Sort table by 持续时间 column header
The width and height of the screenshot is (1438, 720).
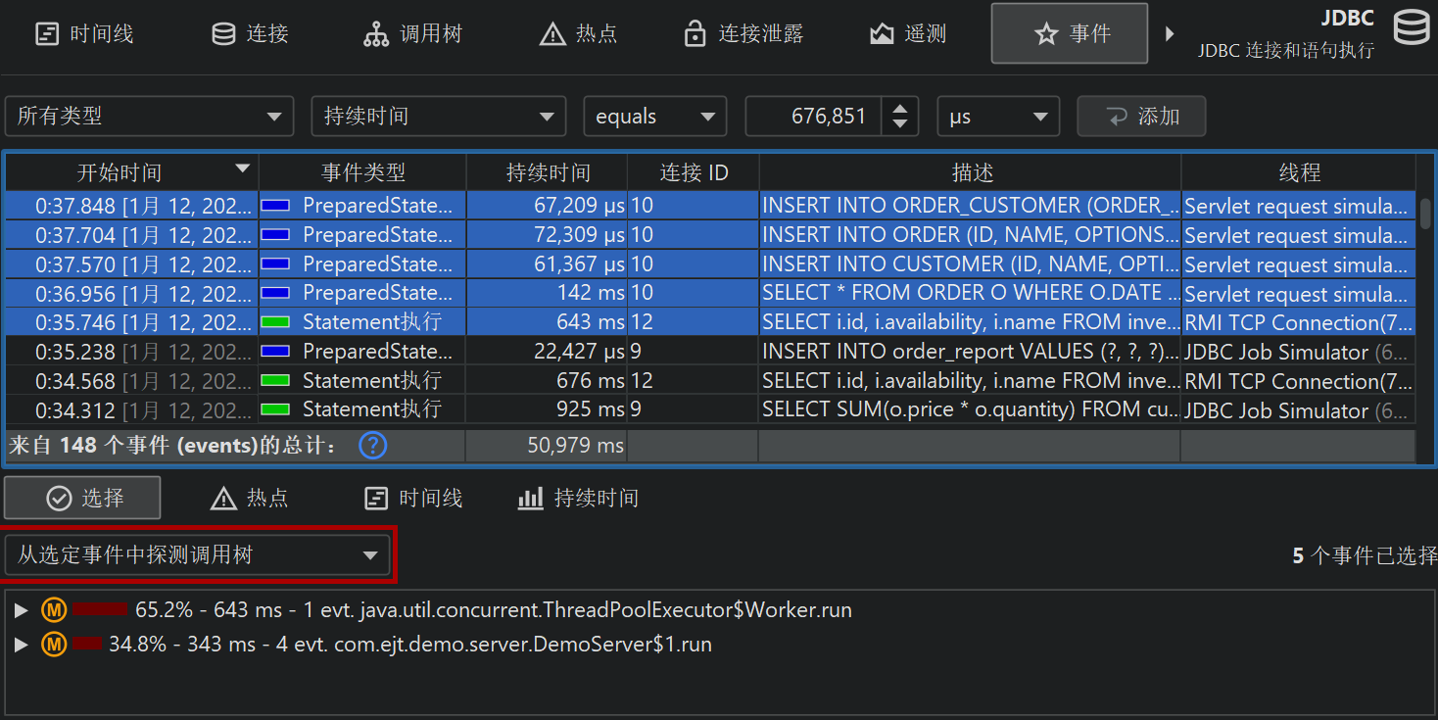pos(548,173)
